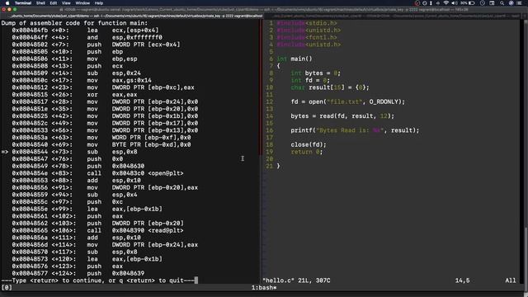Click the 'int main()' line in vim
This screenshot has width=528, height=297.
(x=295, y=59)
